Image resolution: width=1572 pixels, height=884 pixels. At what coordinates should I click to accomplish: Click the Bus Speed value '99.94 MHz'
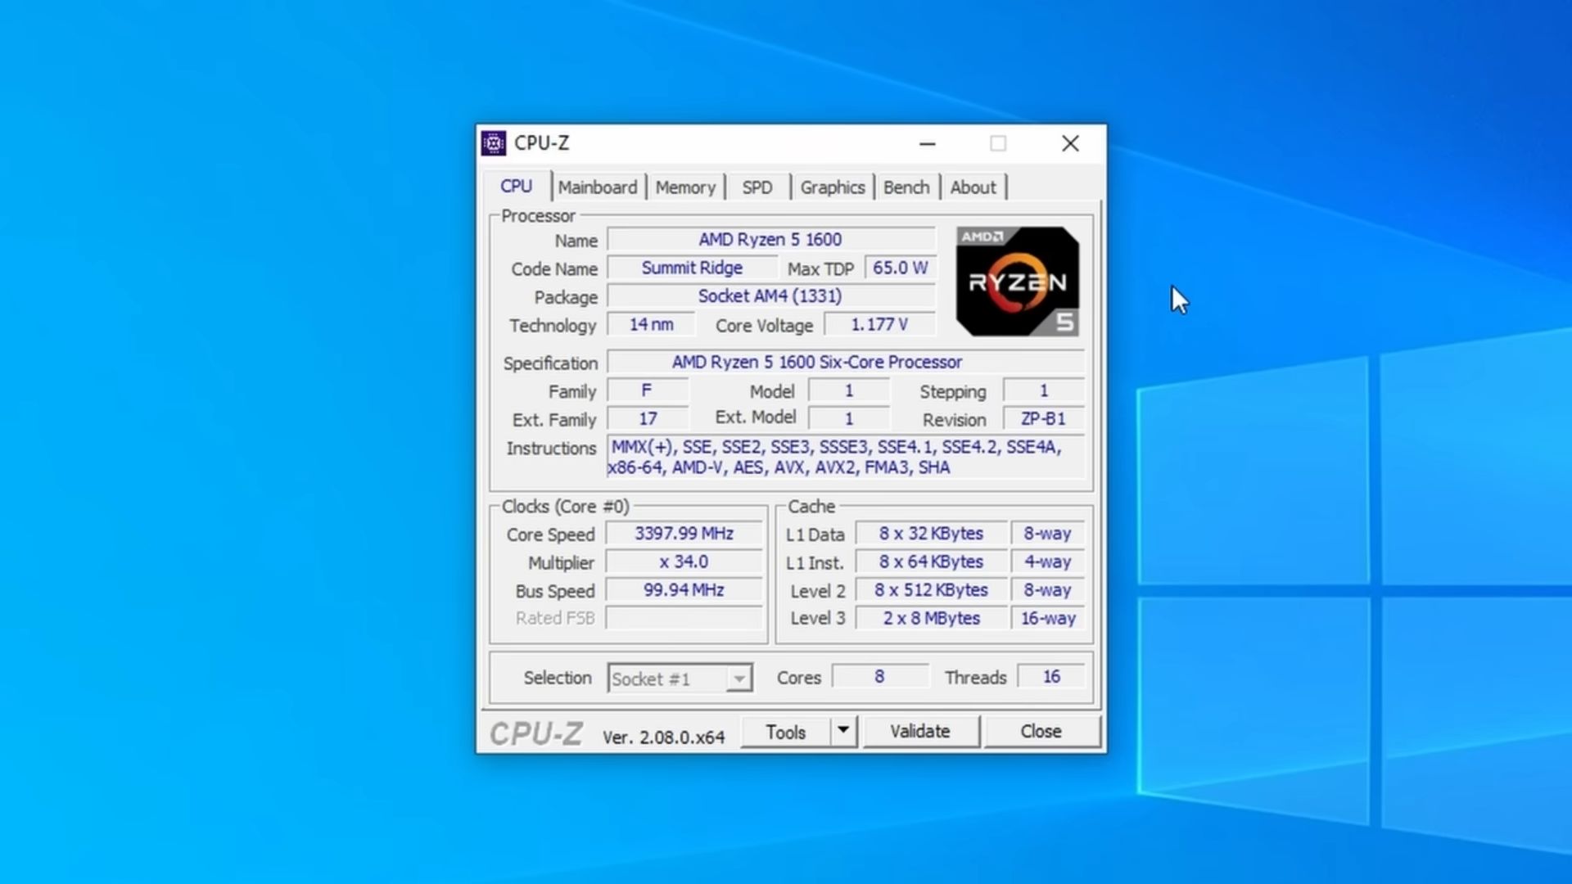pyautogui.click(x=684, y=590)
